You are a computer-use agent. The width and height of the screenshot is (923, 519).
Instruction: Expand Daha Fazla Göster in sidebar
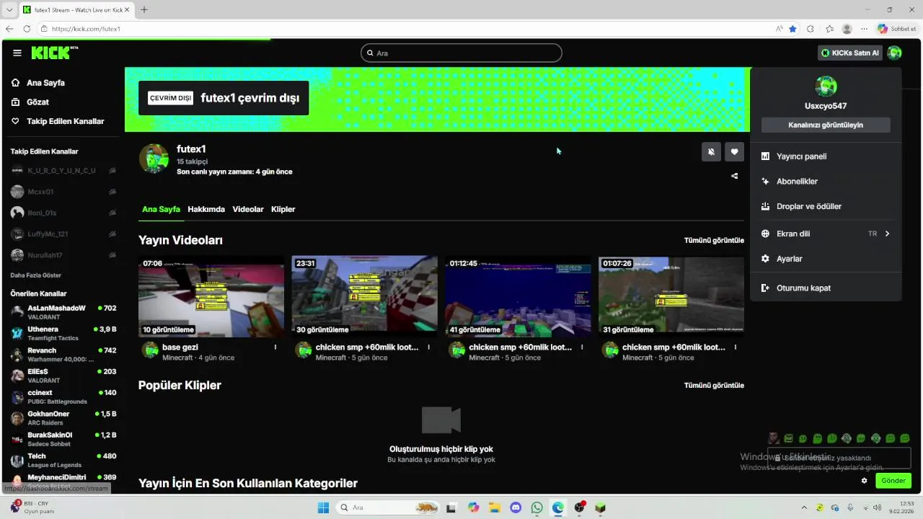coord(35,275)
